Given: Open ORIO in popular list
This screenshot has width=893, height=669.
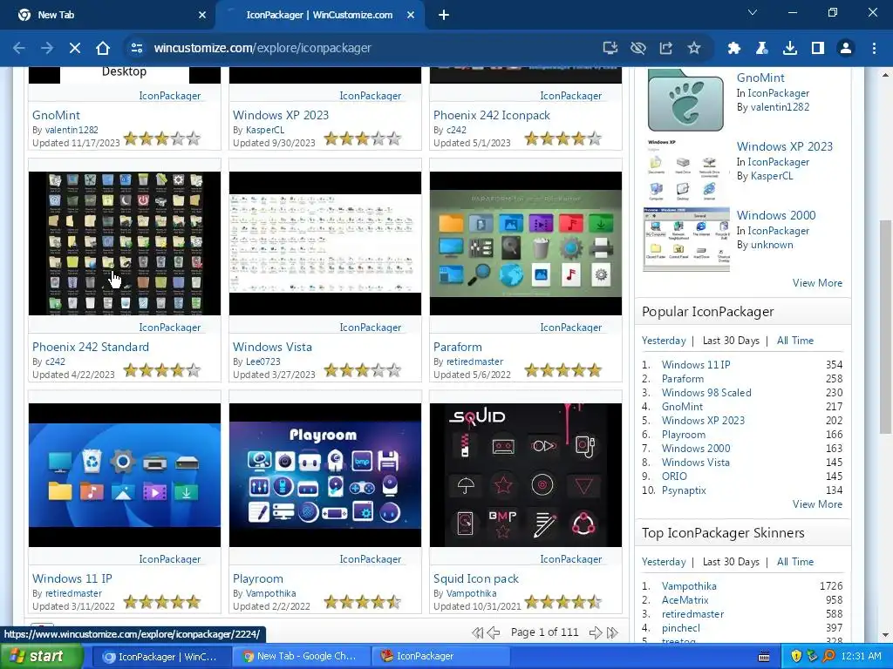Looking at the screenshot, I should pyautogui.click(x=674, y=476).
